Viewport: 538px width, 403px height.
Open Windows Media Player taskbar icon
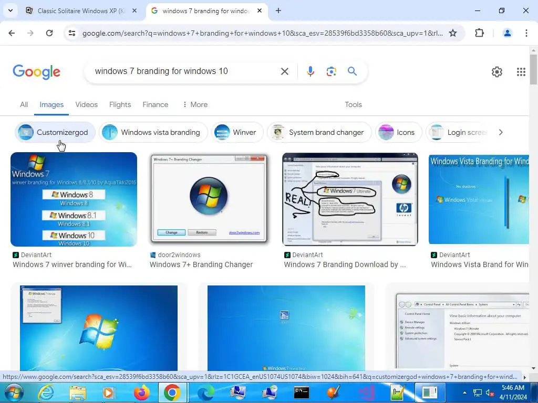coord(109,393)
